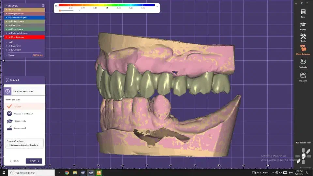Screen dimensions: 313x176
Task: Expand the Upper arch entry
Action: coord(7,46)
